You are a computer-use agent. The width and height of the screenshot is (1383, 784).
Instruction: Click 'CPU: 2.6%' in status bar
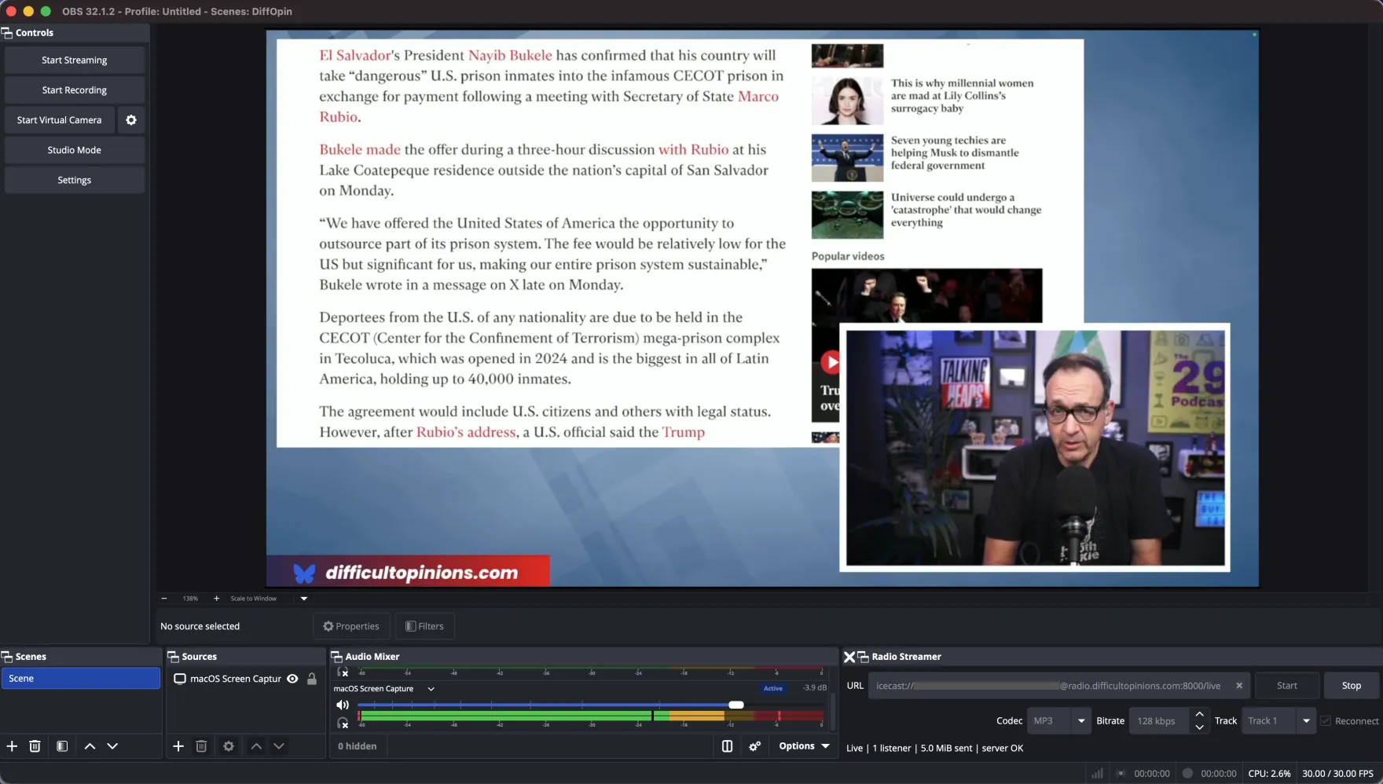[x=1269, y=774]
